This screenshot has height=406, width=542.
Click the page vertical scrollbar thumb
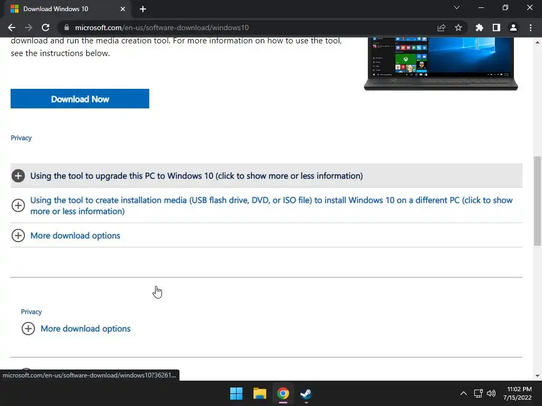pos(537,201)
